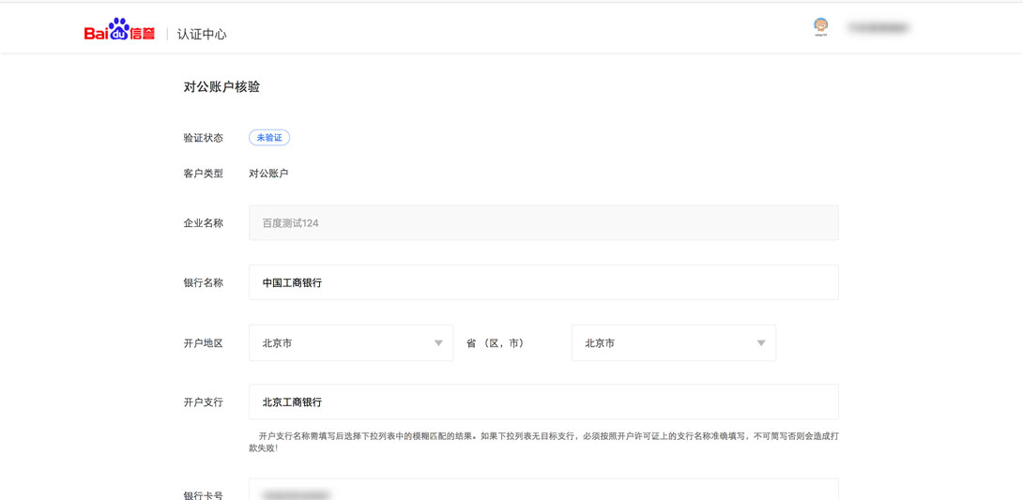This screenshot has height=500, width=1023.
Task: Focus the 开户支行 input with 北京工商银行
Action: click(542, 402)
